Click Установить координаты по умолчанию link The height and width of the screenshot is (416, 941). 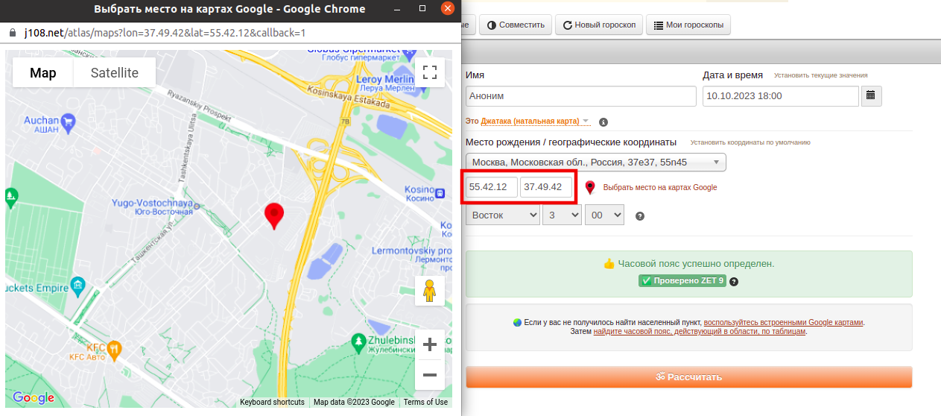750,142
